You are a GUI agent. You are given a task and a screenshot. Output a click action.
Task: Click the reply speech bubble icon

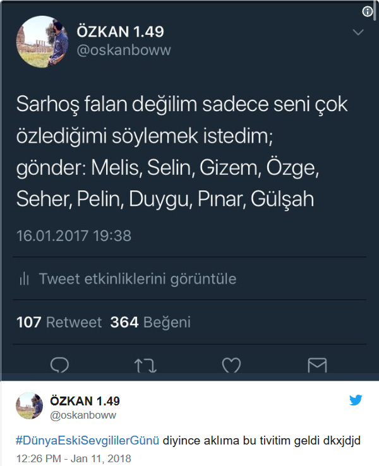(59, 365)
